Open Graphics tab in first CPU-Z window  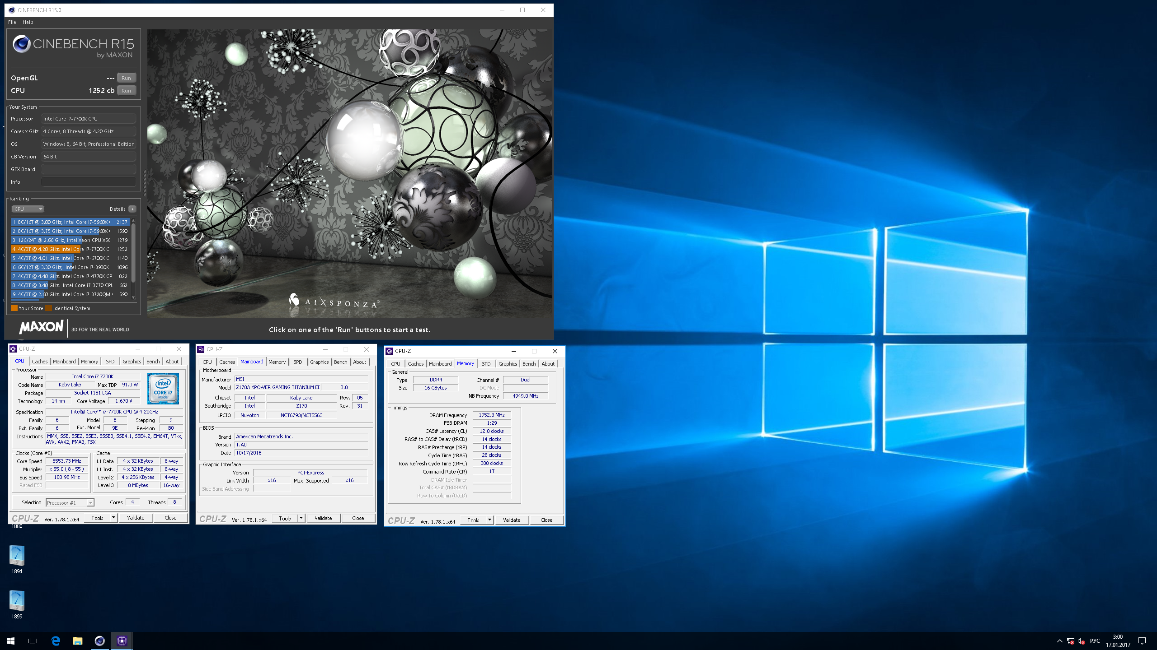(132, 362)
